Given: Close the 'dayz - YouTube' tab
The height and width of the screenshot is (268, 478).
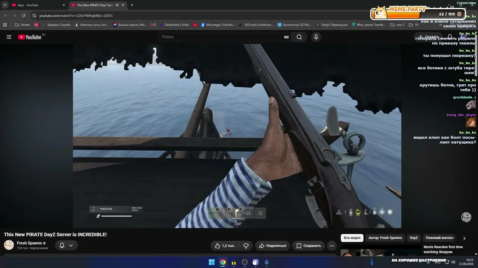Looking at the screenshot, I should pyautogui.click(x=63, y=5).
